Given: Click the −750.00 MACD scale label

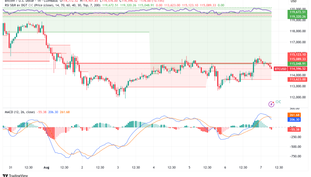Looking at the screenshot, I should click(295, 156).
